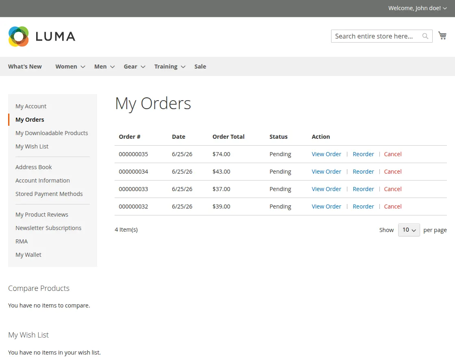
Task: View Order for order 000000034
Action: (x=327, y=172)
